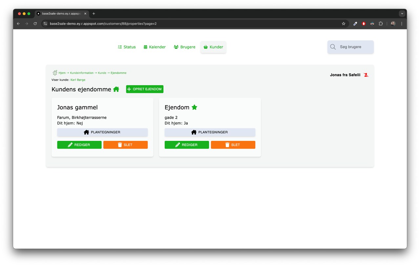This screenshot has width=420, height=266.
Task: Click the house icon in breadcrumb
Action: [x=55, y=73]
